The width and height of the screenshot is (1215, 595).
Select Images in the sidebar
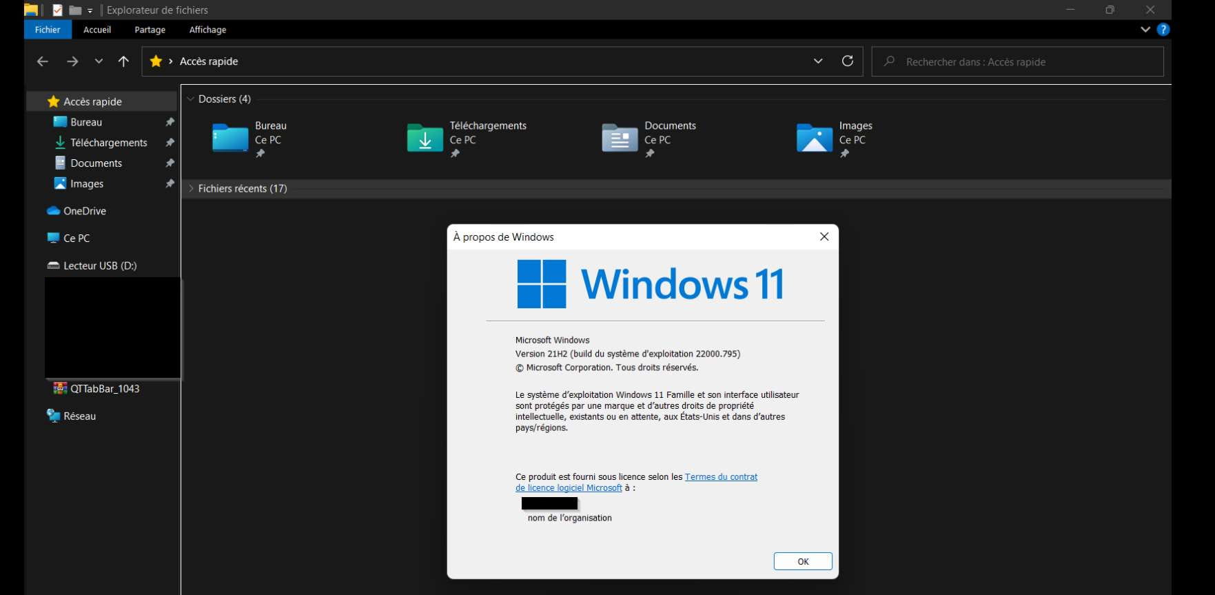click(x=87, y=184)
